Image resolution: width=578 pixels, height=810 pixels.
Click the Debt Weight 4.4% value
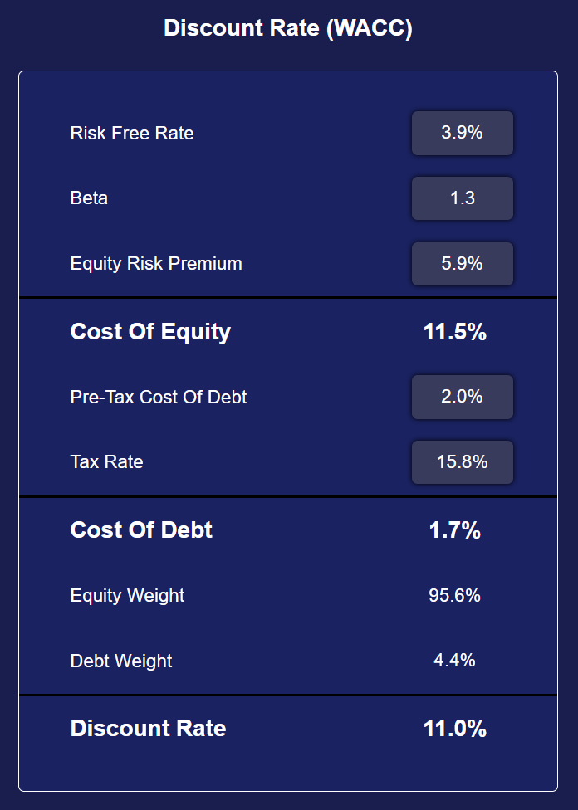[454, 660]
